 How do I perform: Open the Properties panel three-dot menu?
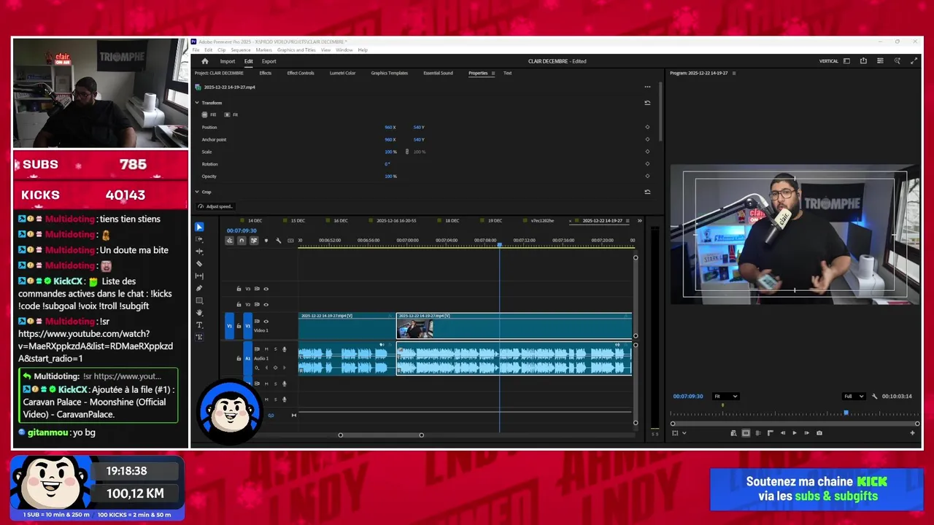(x=647, y=87)
